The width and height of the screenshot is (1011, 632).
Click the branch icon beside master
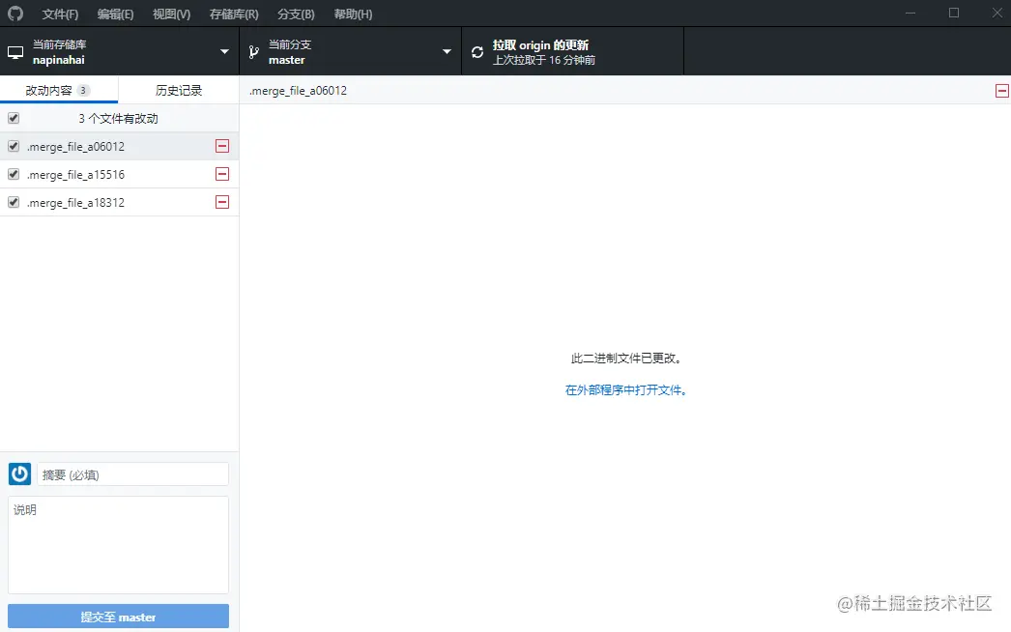click(x=254, y=52)
